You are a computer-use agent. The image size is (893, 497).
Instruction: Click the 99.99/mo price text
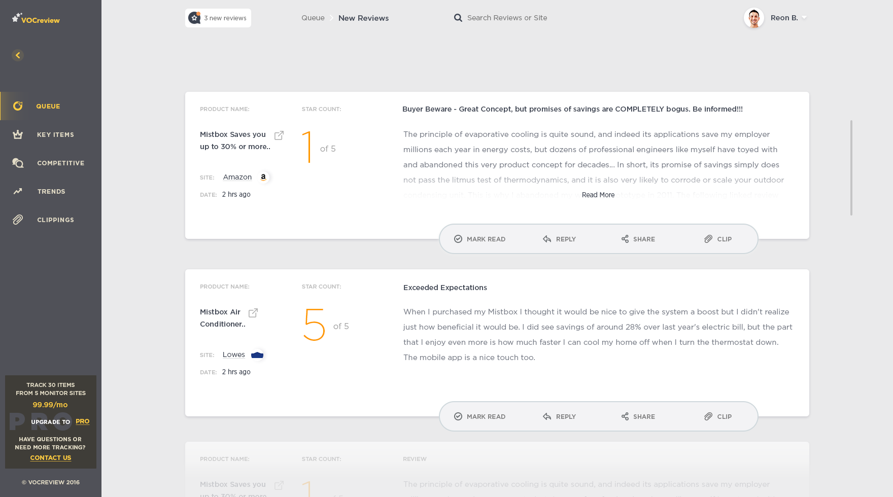point(50,405)
